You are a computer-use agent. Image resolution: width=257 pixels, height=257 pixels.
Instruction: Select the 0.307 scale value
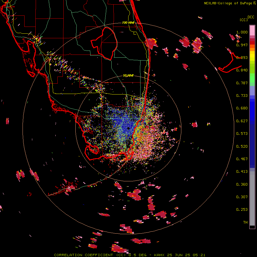(x=242, y=197)
